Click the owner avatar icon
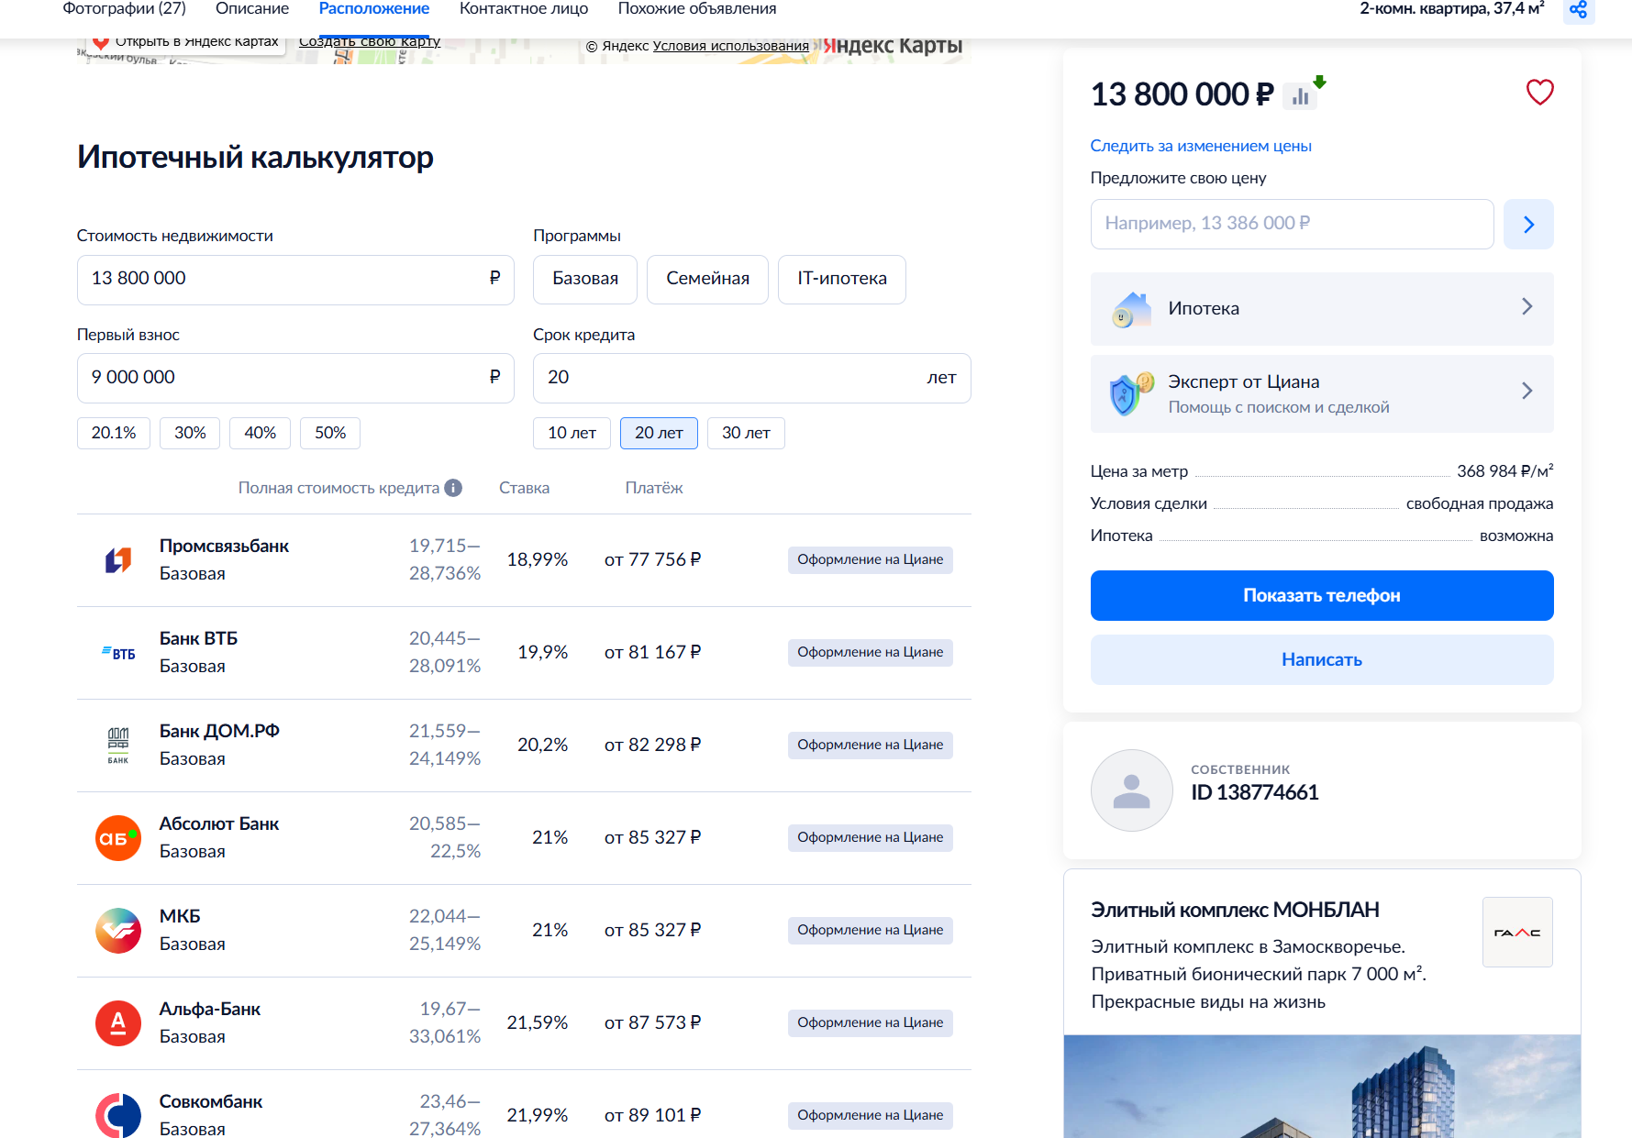The image size is (1632, 1138). 1131,790
